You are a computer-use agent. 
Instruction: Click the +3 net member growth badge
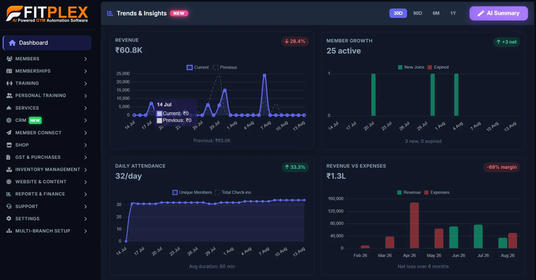(x=506, y=42)
